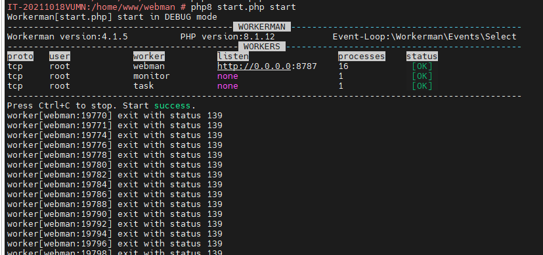This screenshot has width=543, height=255.
Task: Select 'PHP version:8.1.12' text
Action: [228, 37]
